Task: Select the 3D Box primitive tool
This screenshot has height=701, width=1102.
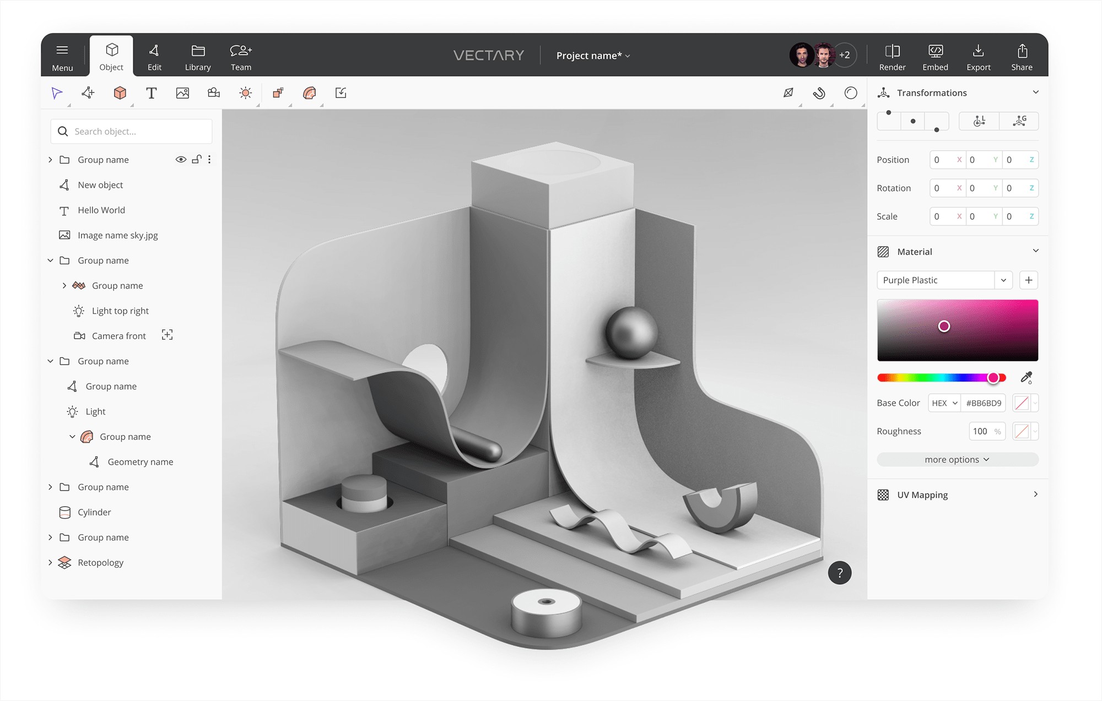Action: (x=120, y=93)
